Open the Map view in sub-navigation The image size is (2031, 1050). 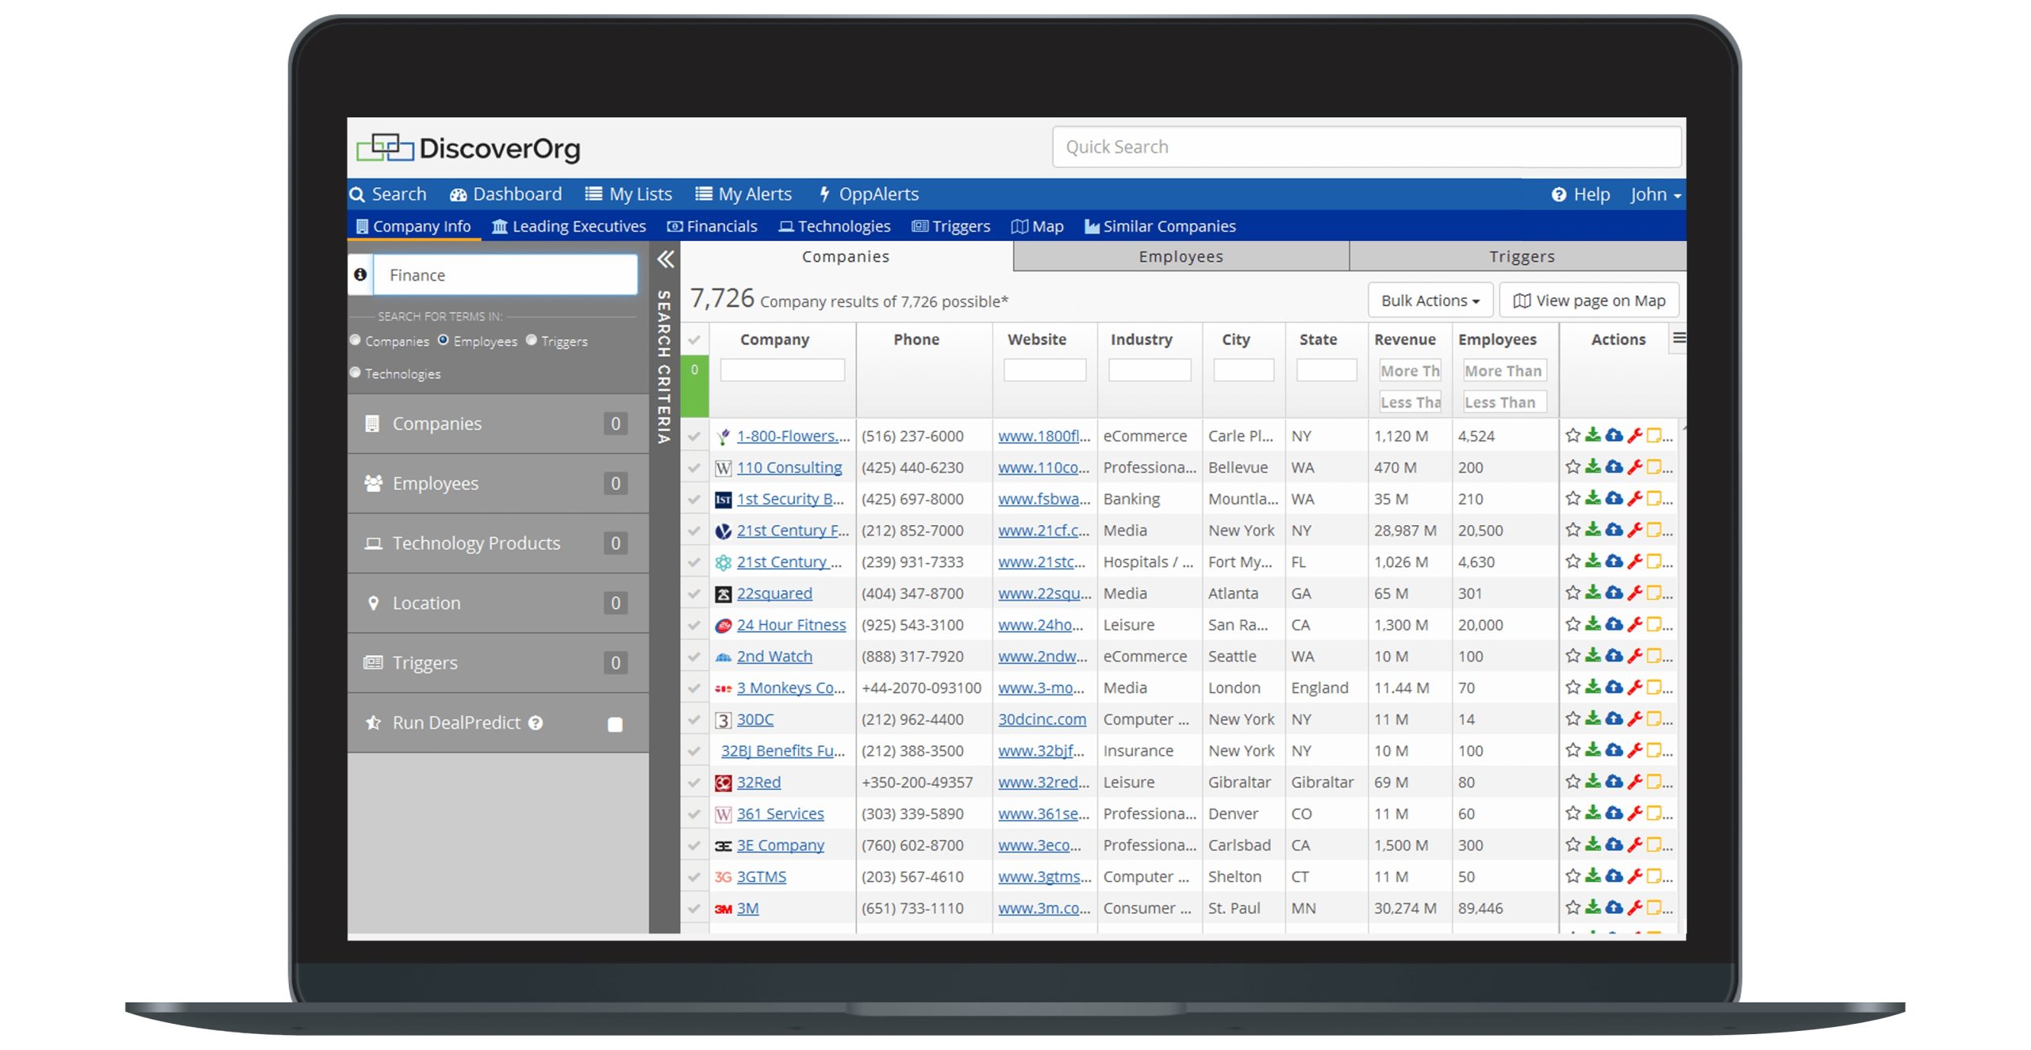(1038, 226)
